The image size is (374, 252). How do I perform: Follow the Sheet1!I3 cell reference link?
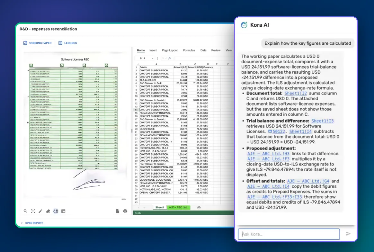coord(323,121)
